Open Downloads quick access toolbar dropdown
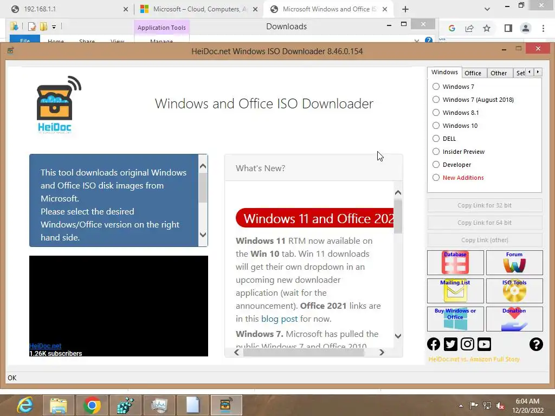 click(x=54, y=27)
